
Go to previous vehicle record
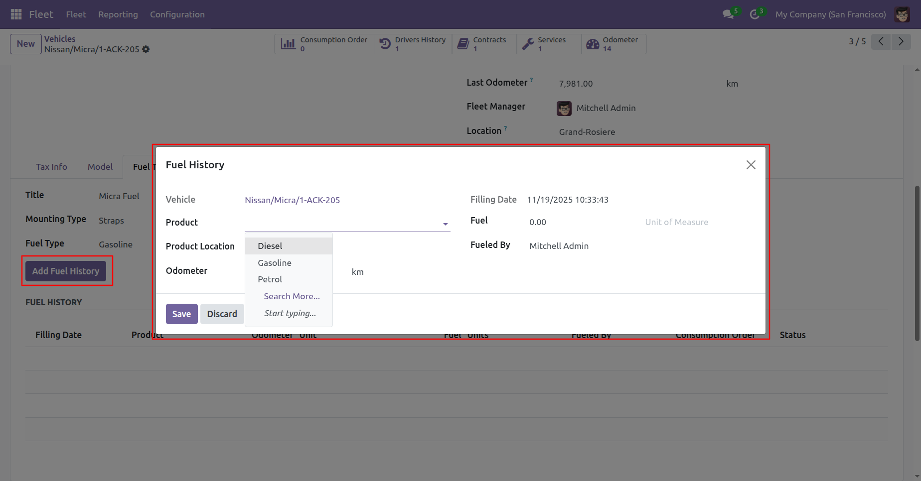[x=881, y=41]
